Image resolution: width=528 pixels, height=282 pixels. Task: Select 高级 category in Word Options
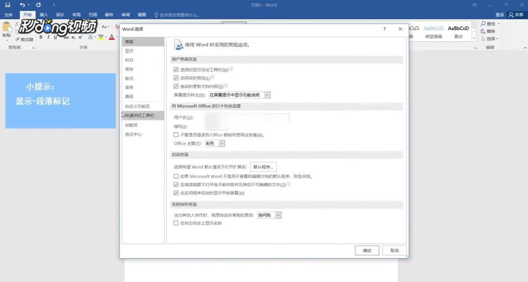pos(143,96)
